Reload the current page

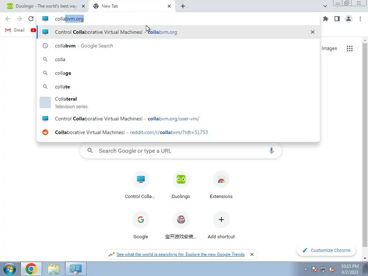click(31, 19)
